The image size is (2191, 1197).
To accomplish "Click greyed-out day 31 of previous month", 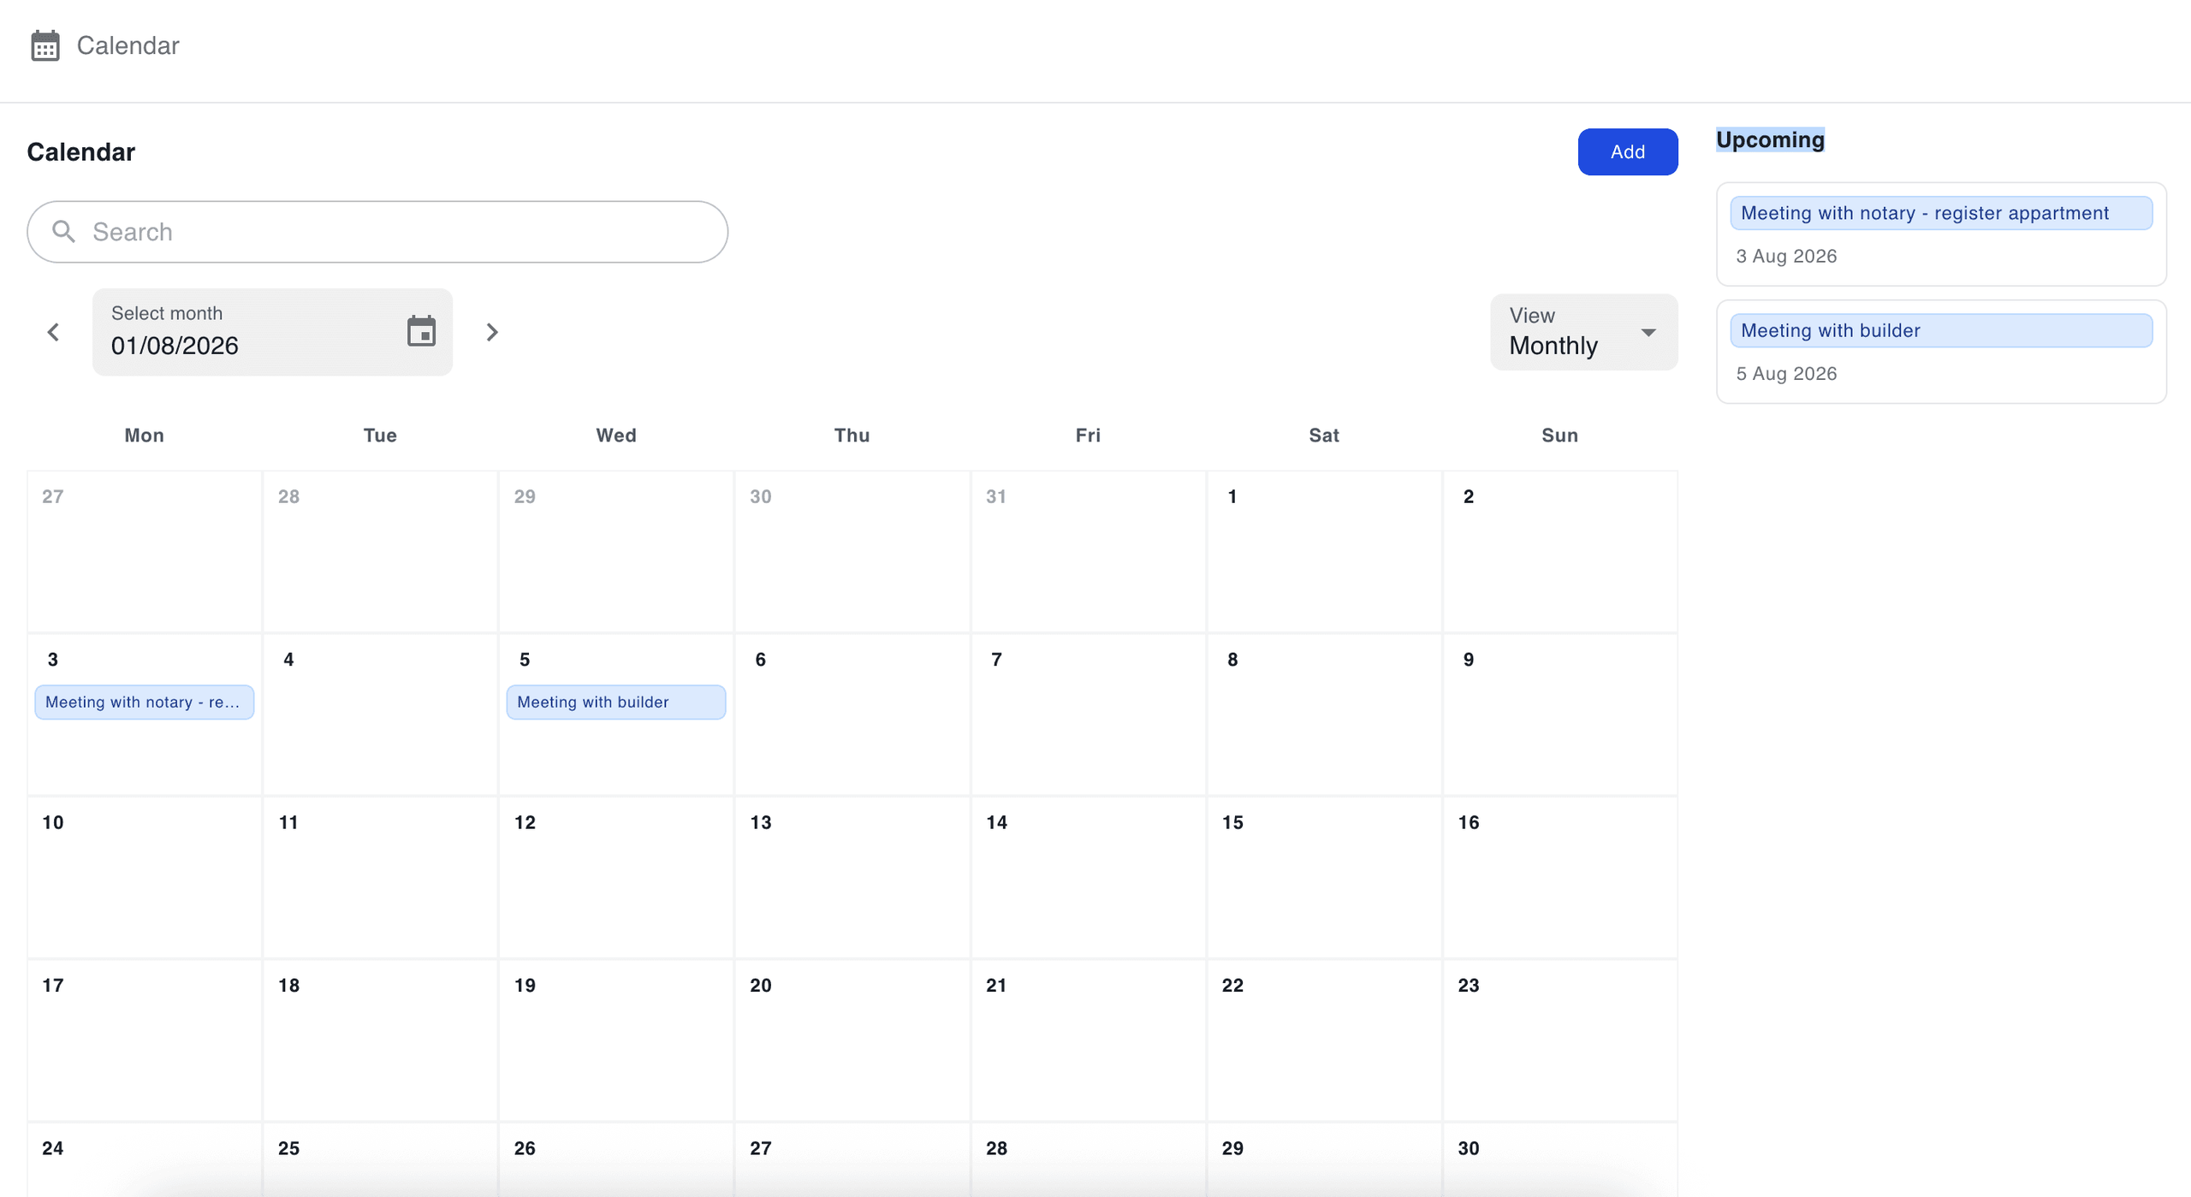I will tap(1088, 552).
